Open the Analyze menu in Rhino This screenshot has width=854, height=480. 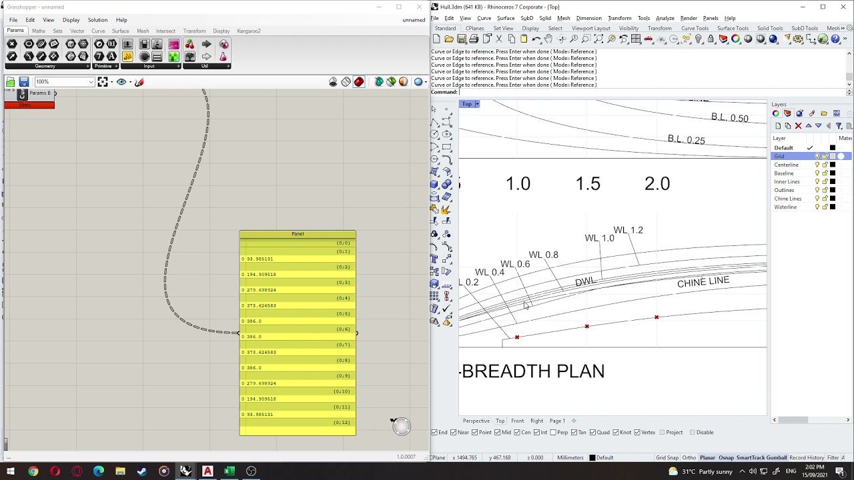(665, 18)
